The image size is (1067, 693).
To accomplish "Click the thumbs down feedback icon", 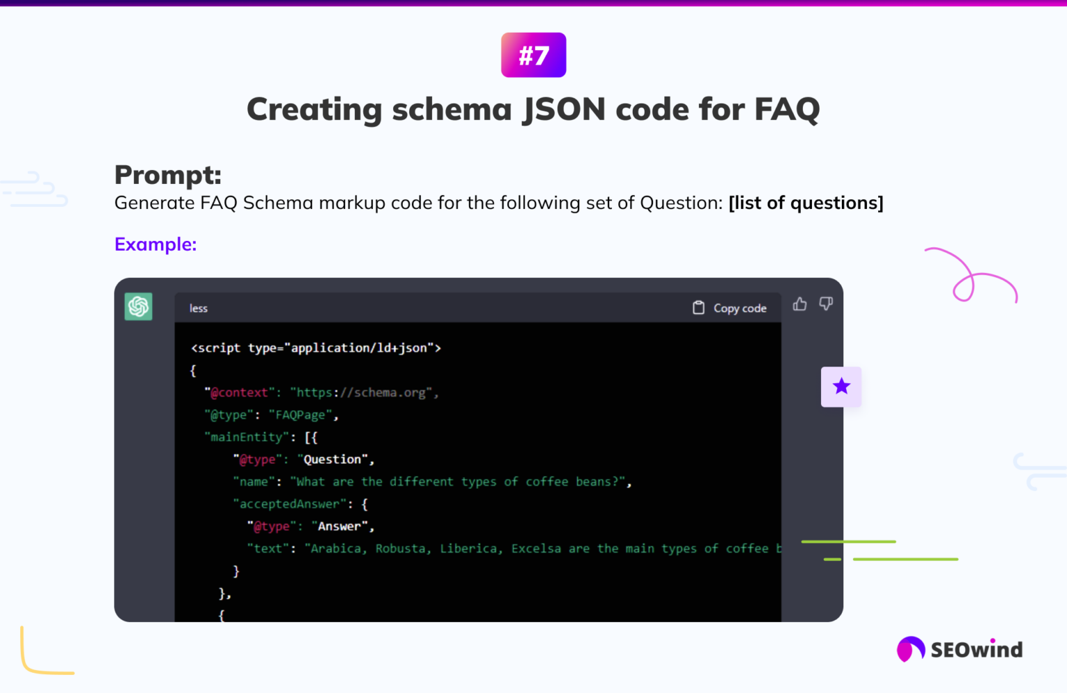I will click(826, 304).
